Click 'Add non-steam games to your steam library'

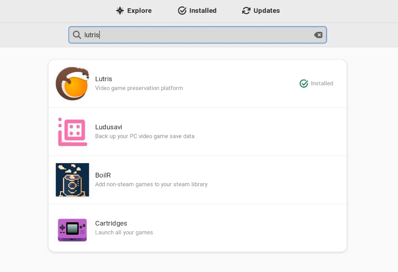pos(152,185)
